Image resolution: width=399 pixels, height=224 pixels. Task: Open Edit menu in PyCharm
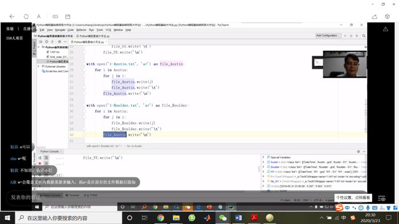pos(42,30)
